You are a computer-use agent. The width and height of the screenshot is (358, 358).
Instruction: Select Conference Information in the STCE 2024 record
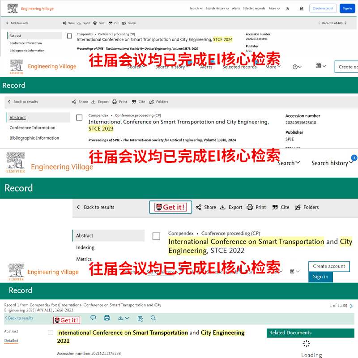pos(26,43)
